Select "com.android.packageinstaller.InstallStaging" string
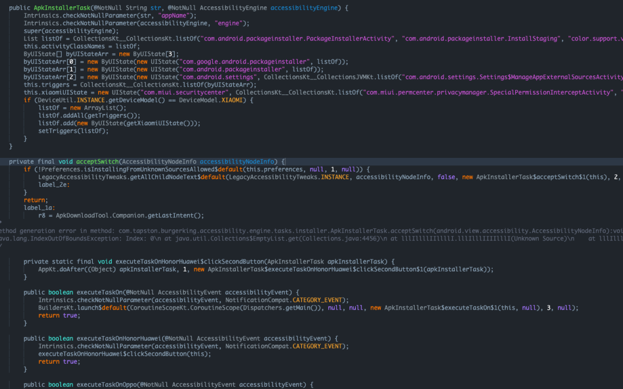Viewport: 623px width, 389px height. click(481, 39)
